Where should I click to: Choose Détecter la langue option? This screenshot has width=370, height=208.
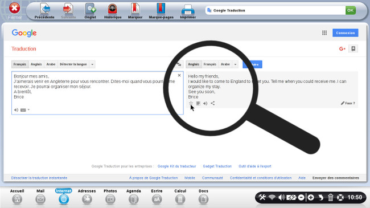[73, 64]
